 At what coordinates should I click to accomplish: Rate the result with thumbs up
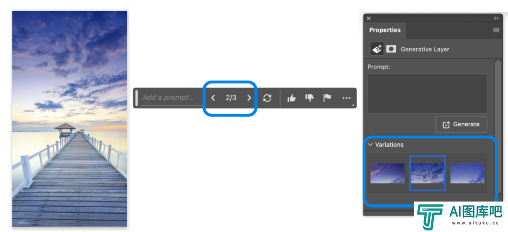292,98
